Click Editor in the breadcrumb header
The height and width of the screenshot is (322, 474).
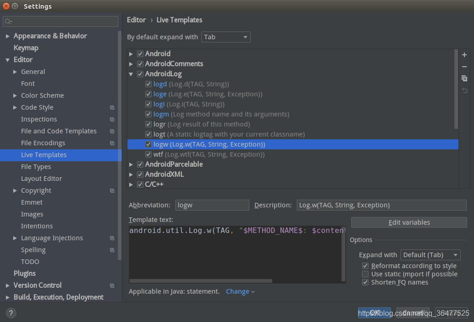137,20
